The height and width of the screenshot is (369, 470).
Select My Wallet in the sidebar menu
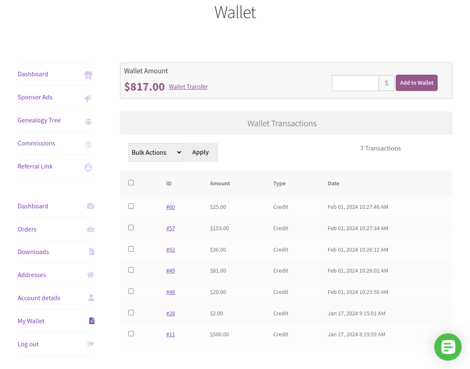click(x=31, y=321)
